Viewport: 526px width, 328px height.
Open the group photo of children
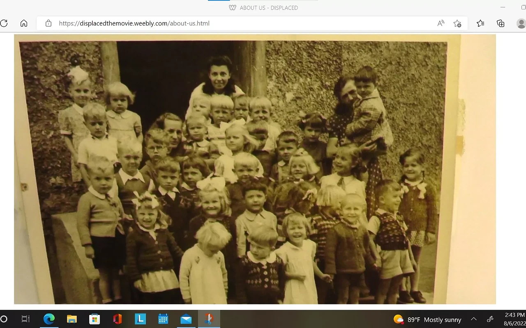click(x=255, y=169)
